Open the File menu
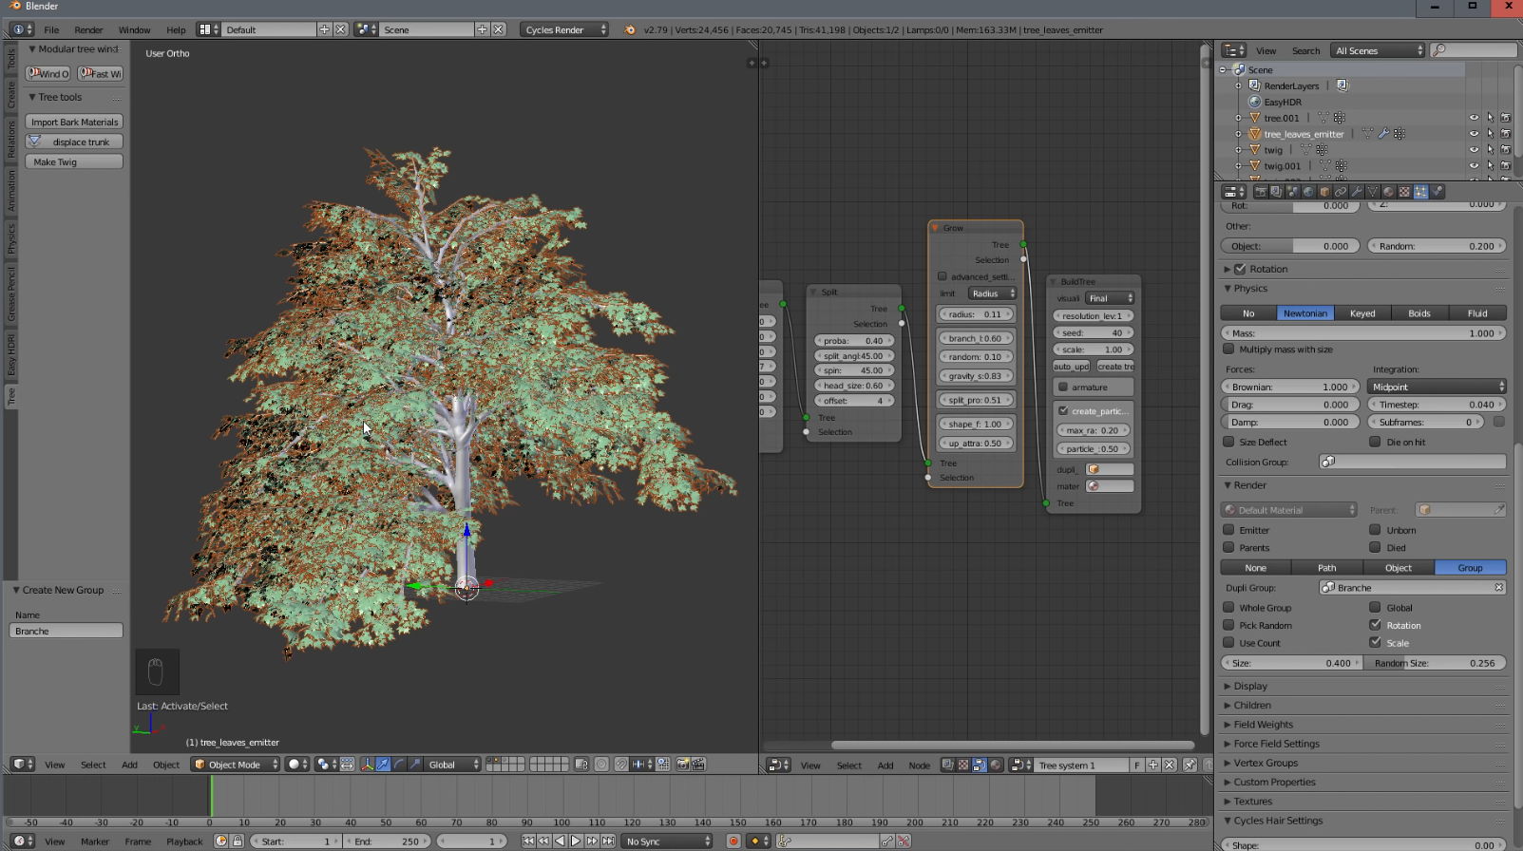Screen dimensions: 1523x851 [51, 30]
